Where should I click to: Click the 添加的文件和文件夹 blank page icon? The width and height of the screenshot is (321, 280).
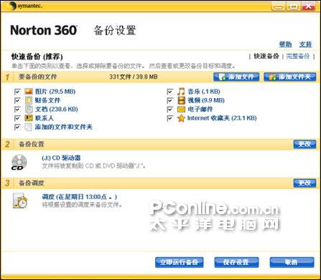click(29, 127)
